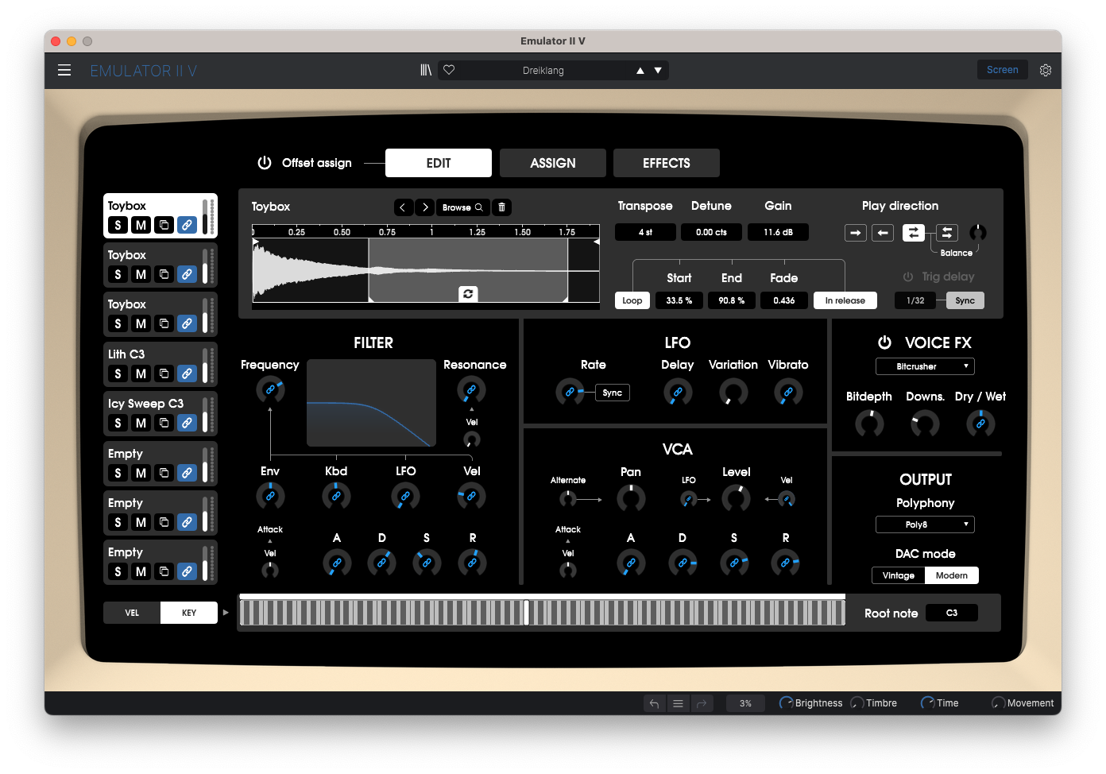
Task: Toggle link on Lith C3 voice
Action: tap(187, 373)
